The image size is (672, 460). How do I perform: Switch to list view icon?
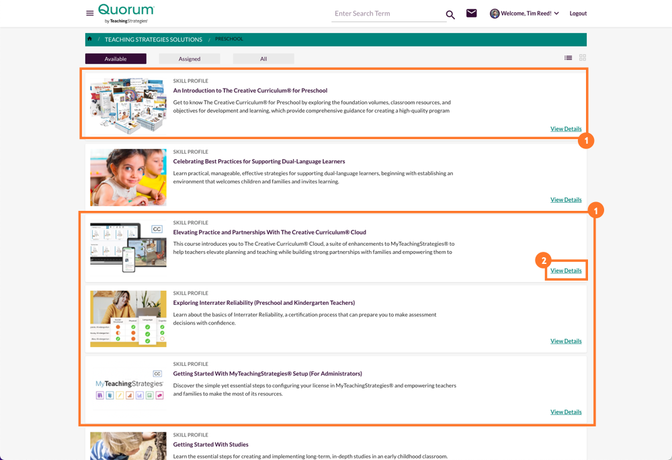(x=568, y=58)
